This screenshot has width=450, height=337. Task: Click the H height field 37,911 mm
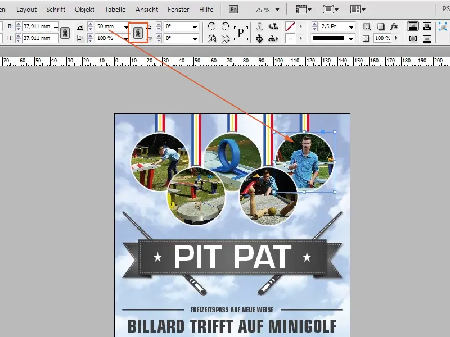(x=40, y=38)
